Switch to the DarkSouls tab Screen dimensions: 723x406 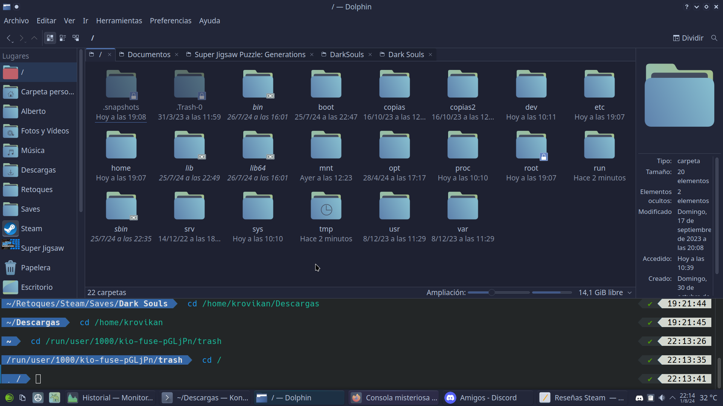tap(346, 55)
